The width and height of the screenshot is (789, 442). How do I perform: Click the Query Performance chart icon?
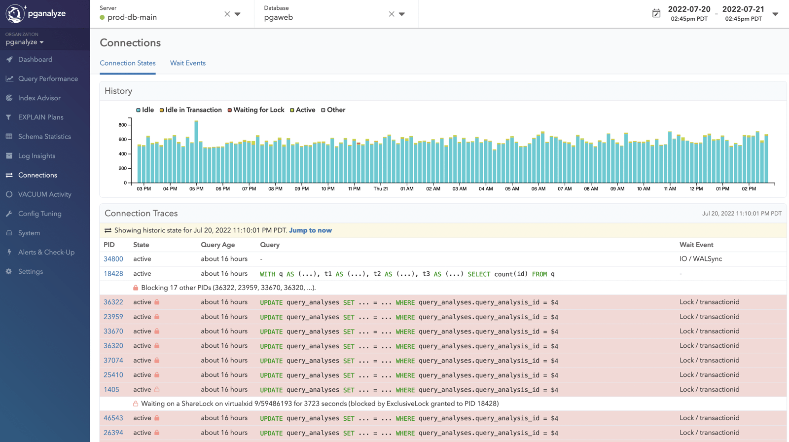click(9, 78)
